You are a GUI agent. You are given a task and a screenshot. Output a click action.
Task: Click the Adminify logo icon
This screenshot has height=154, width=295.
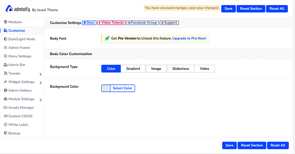[9, 9]
